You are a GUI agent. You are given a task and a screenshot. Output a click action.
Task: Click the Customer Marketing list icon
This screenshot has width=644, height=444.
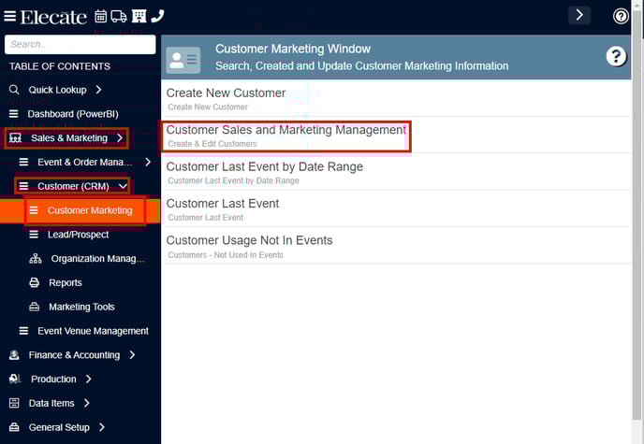click(x=34, y=210)
